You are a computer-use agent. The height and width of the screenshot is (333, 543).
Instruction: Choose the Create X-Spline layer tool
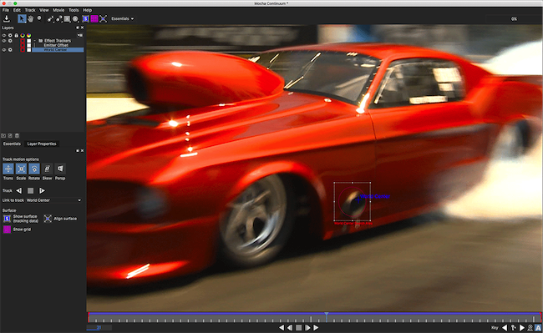51,19
